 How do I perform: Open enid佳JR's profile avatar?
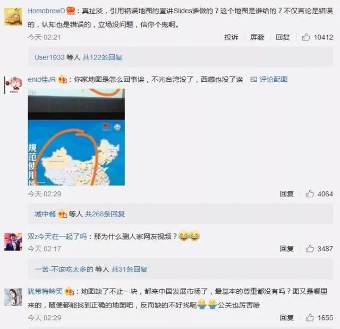click(x=13, y=85)
